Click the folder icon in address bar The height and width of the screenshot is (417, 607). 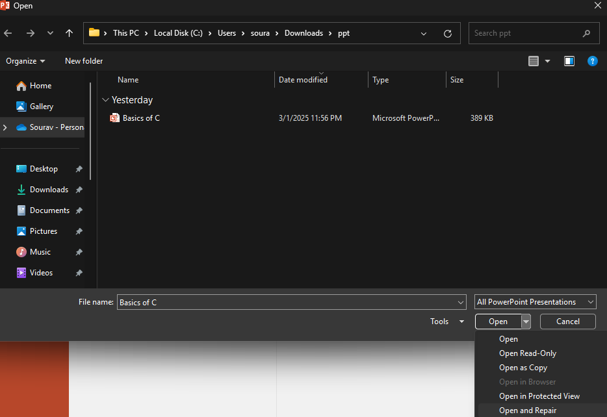pyautogui.click(x=94, y=32)
